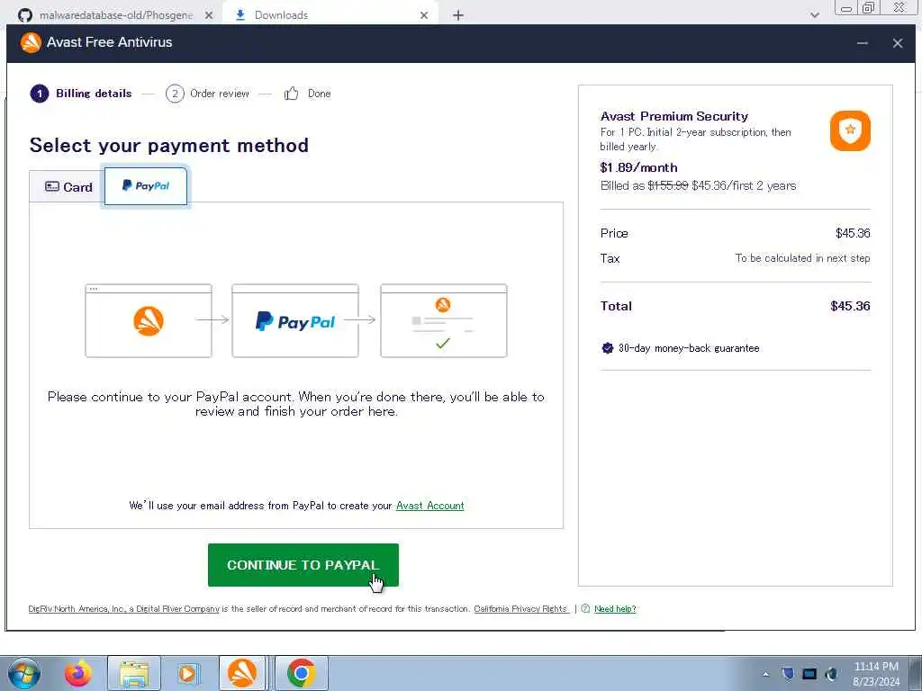Image resolution: width=922 pixels, height=691 pixels.
Task: Switch to the Downloads browser tab
Action: coord(330,15)
